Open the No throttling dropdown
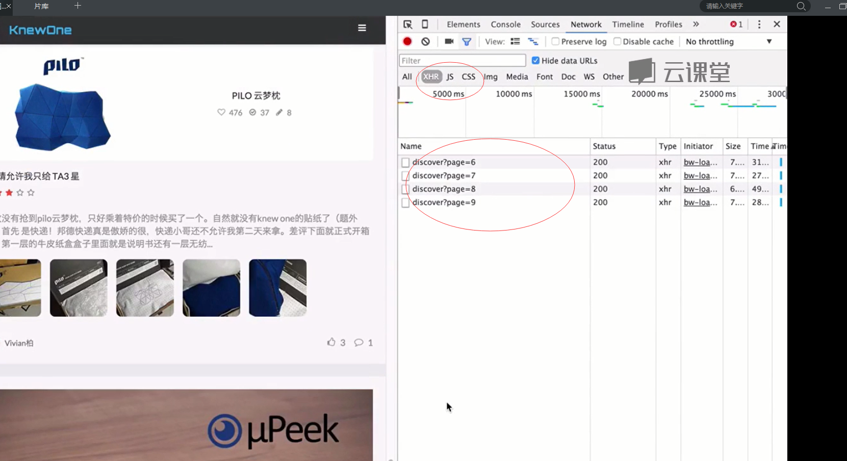This screenshot has height=461, width=847. pos(729,41)
